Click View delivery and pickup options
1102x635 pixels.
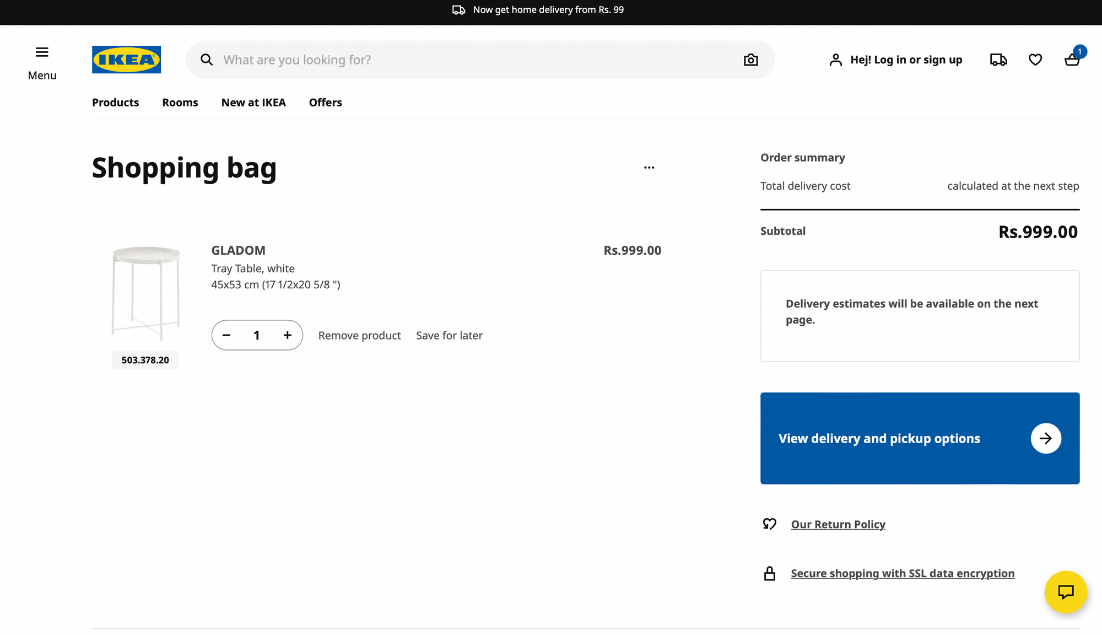tap(919, 438)
